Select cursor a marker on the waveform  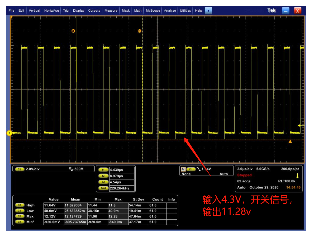point(73,31)
